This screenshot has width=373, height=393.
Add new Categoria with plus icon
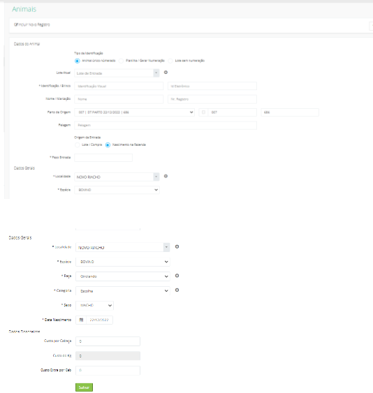(177, 290)
